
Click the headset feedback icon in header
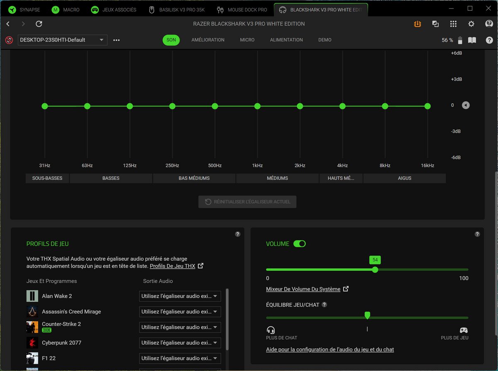pos(489,24)
